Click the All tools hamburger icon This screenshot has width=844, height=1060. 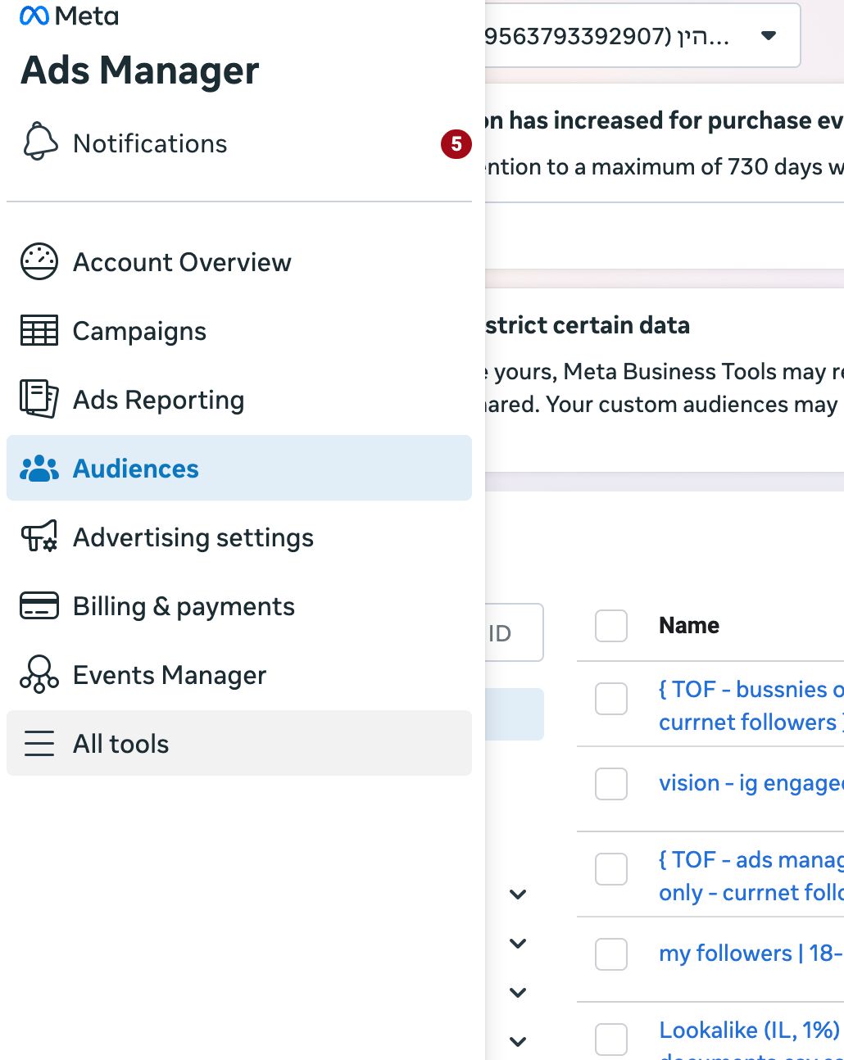point(39,743)
